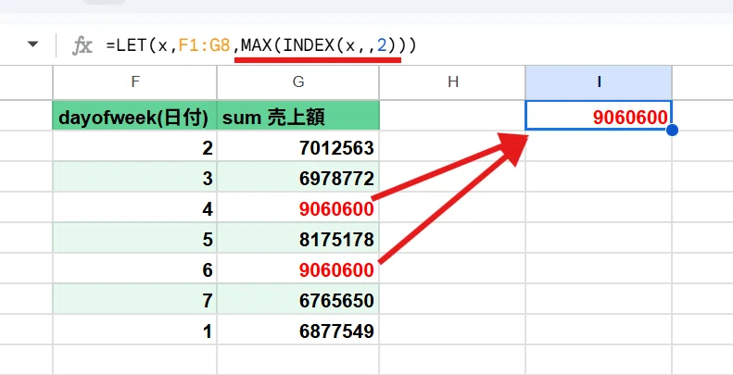Screen dimensions: 733x375
Task: Select the dayofweek cell with value 3
Action: coord(135,177)
